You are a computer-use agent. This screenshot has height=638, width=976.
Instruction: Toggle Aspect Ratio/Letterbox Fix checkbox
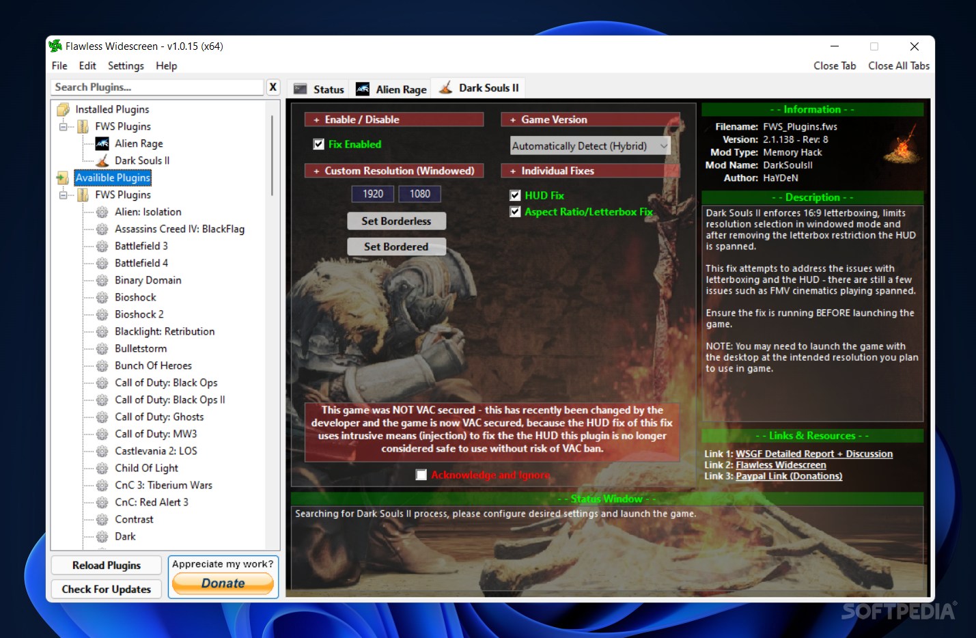point(515,212)
